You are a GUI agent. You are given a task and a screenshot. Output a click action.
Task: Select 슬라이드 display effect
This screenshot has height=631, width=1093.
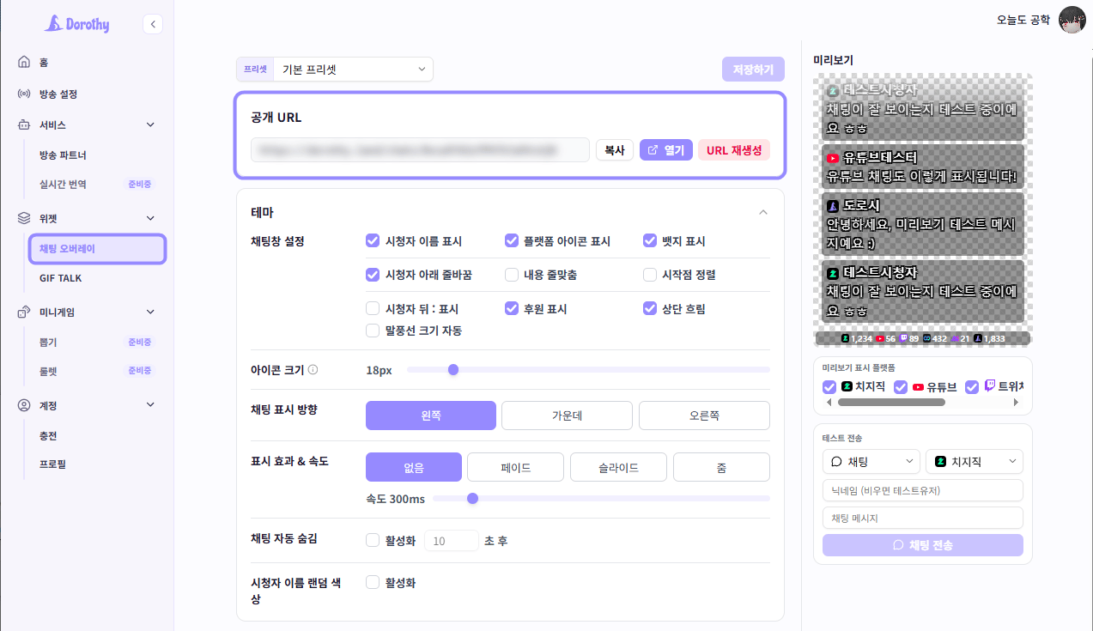tap(618, 467)
